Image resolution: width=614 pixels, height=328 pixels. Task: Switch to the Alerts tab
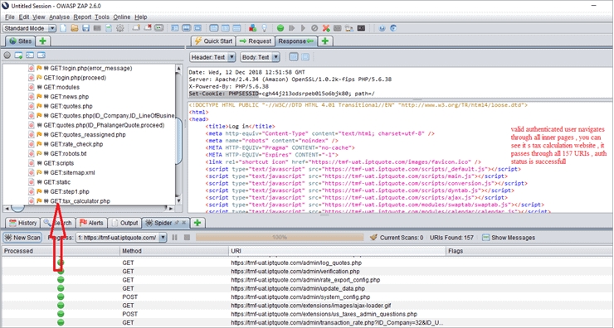pyautogui.click(x=91, y=223)
